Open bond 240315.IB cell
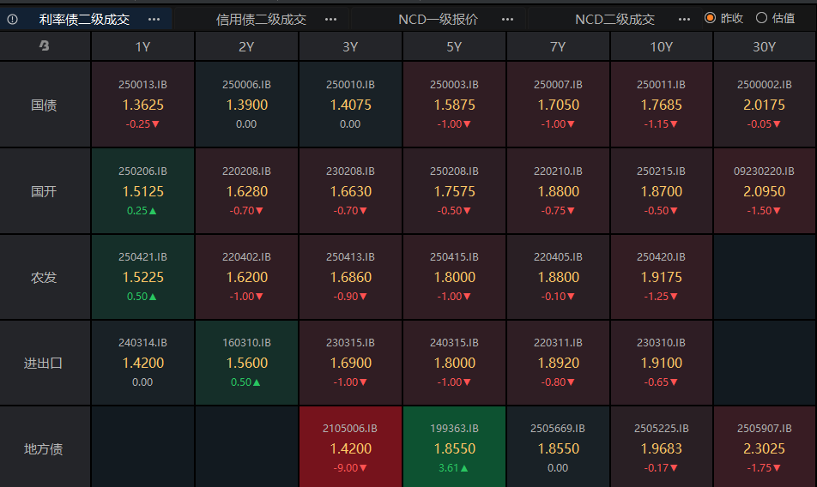Viewport: 817px width, 487px height. click(x=454, y=363)
